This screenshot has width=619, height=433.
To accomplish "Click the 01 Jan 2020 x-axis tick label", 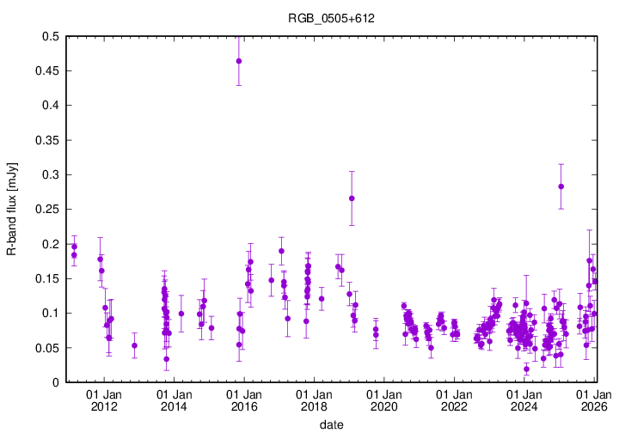I will click(x=384, y=400).
